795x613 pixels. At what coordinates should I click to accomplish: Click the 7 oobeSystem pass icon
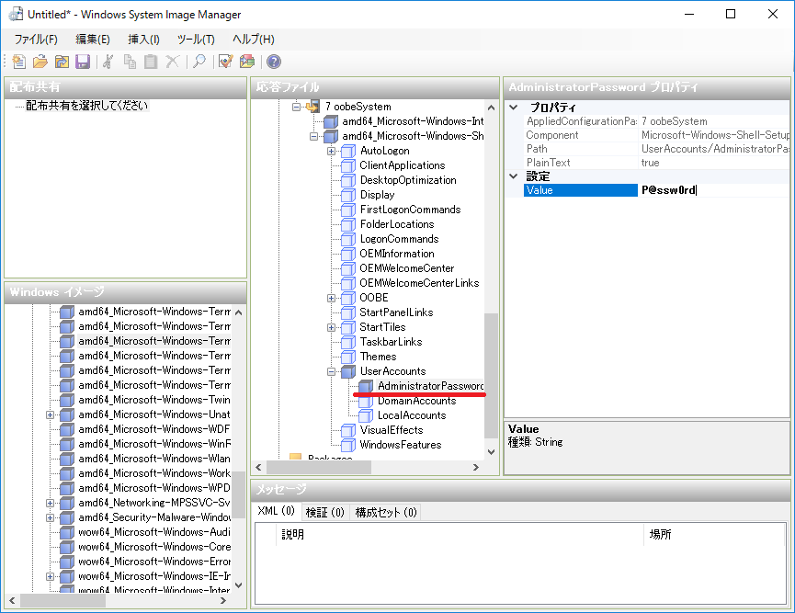312,107
